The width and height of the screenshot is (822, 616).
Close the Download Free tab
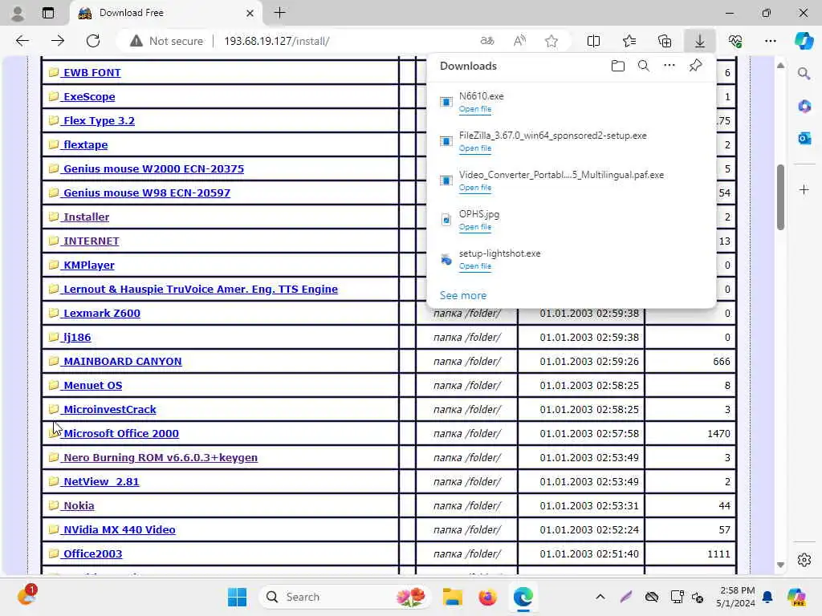(250, 13)
